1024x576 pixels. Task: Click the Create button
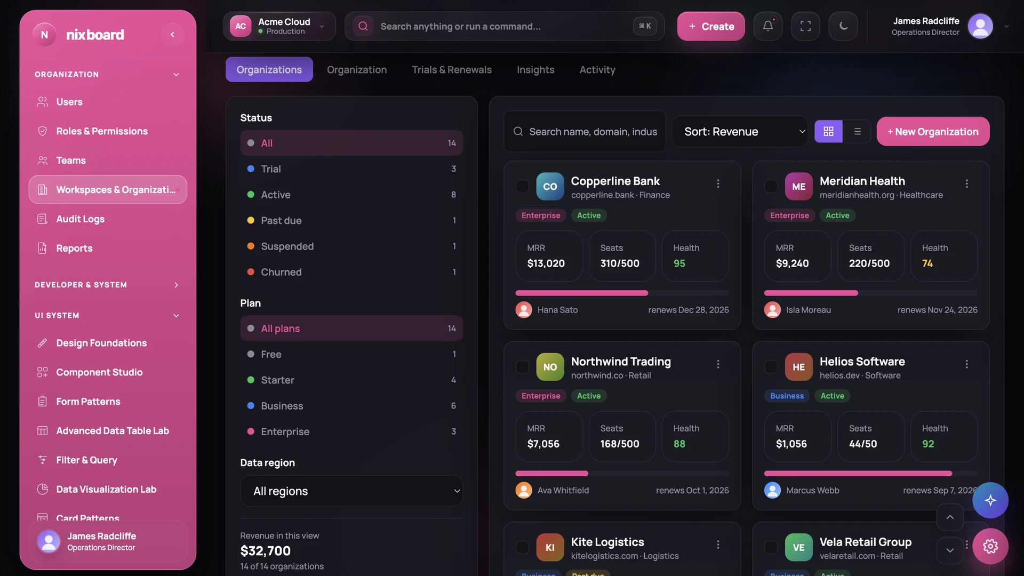tap(711, 26)
